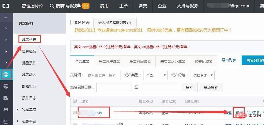The width and height of the screenshot is (264, 125).
Task: Click the 解析 link for the .vip domain
Action: click(239, 113)
